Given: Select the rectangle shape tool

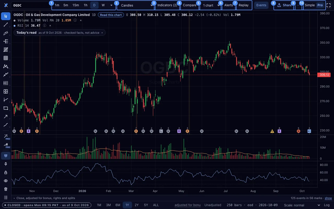Looking at the screenshot, I should (x=6, y=108).
